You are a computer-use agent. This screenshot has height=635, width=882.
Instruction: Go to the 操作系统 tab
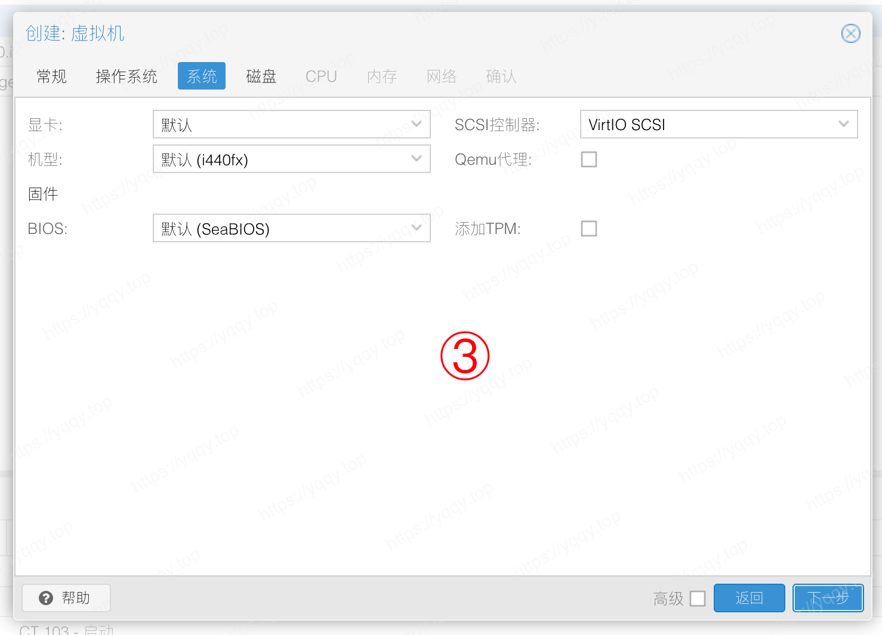127,76
